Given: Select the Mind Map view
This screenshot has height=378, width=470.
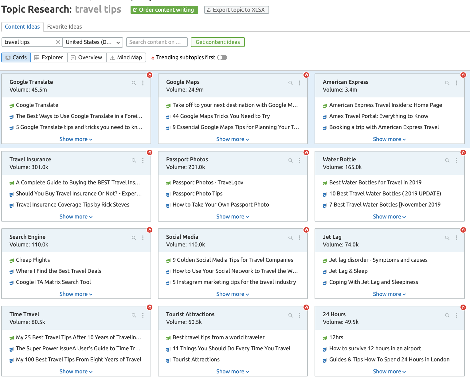Looking at the screenshot, I should click(126, 57).
